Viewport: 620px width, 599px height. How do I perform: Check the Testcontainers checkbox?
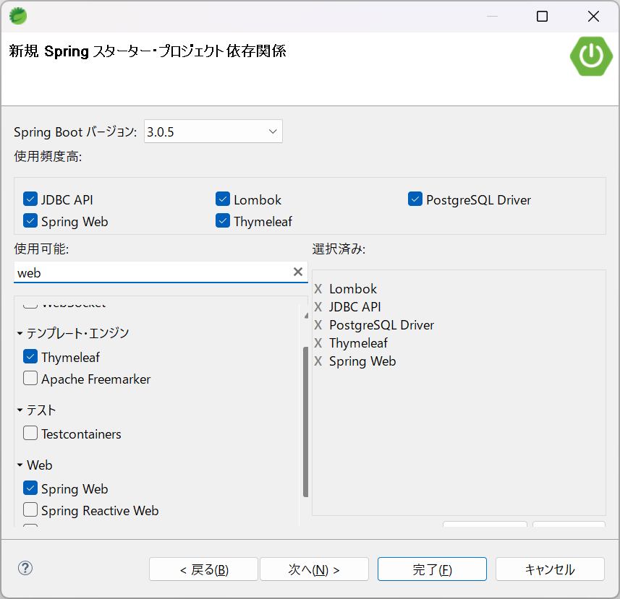[x=30, y=434]
